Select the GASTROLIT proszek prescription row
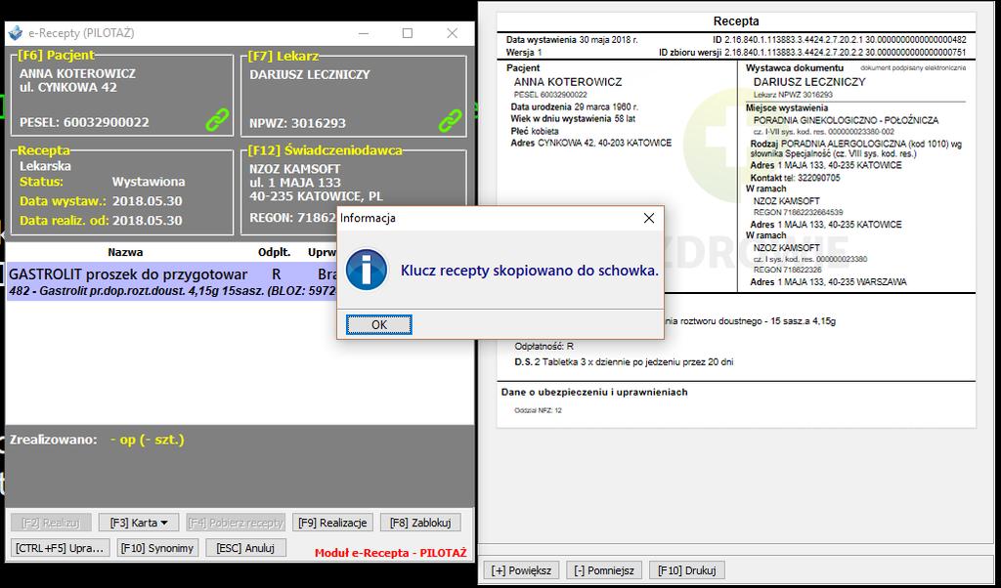This screenshot has height=588, width=1001. tap(171, 282)
